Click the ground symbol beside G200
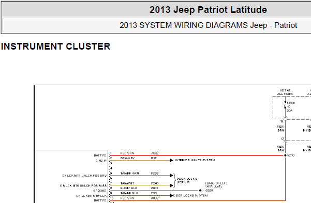The image size is (311, 203). pyautogui.click(x=201, y=191)
